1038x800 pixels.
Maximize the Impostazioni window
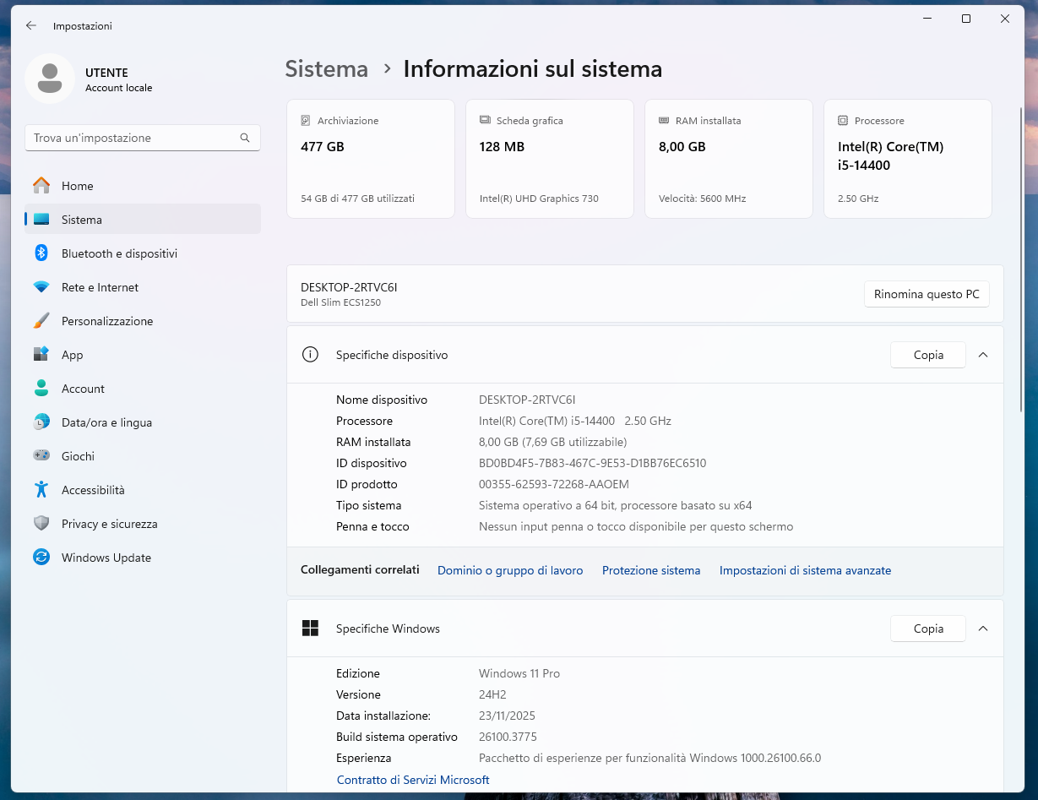[966, 19]
